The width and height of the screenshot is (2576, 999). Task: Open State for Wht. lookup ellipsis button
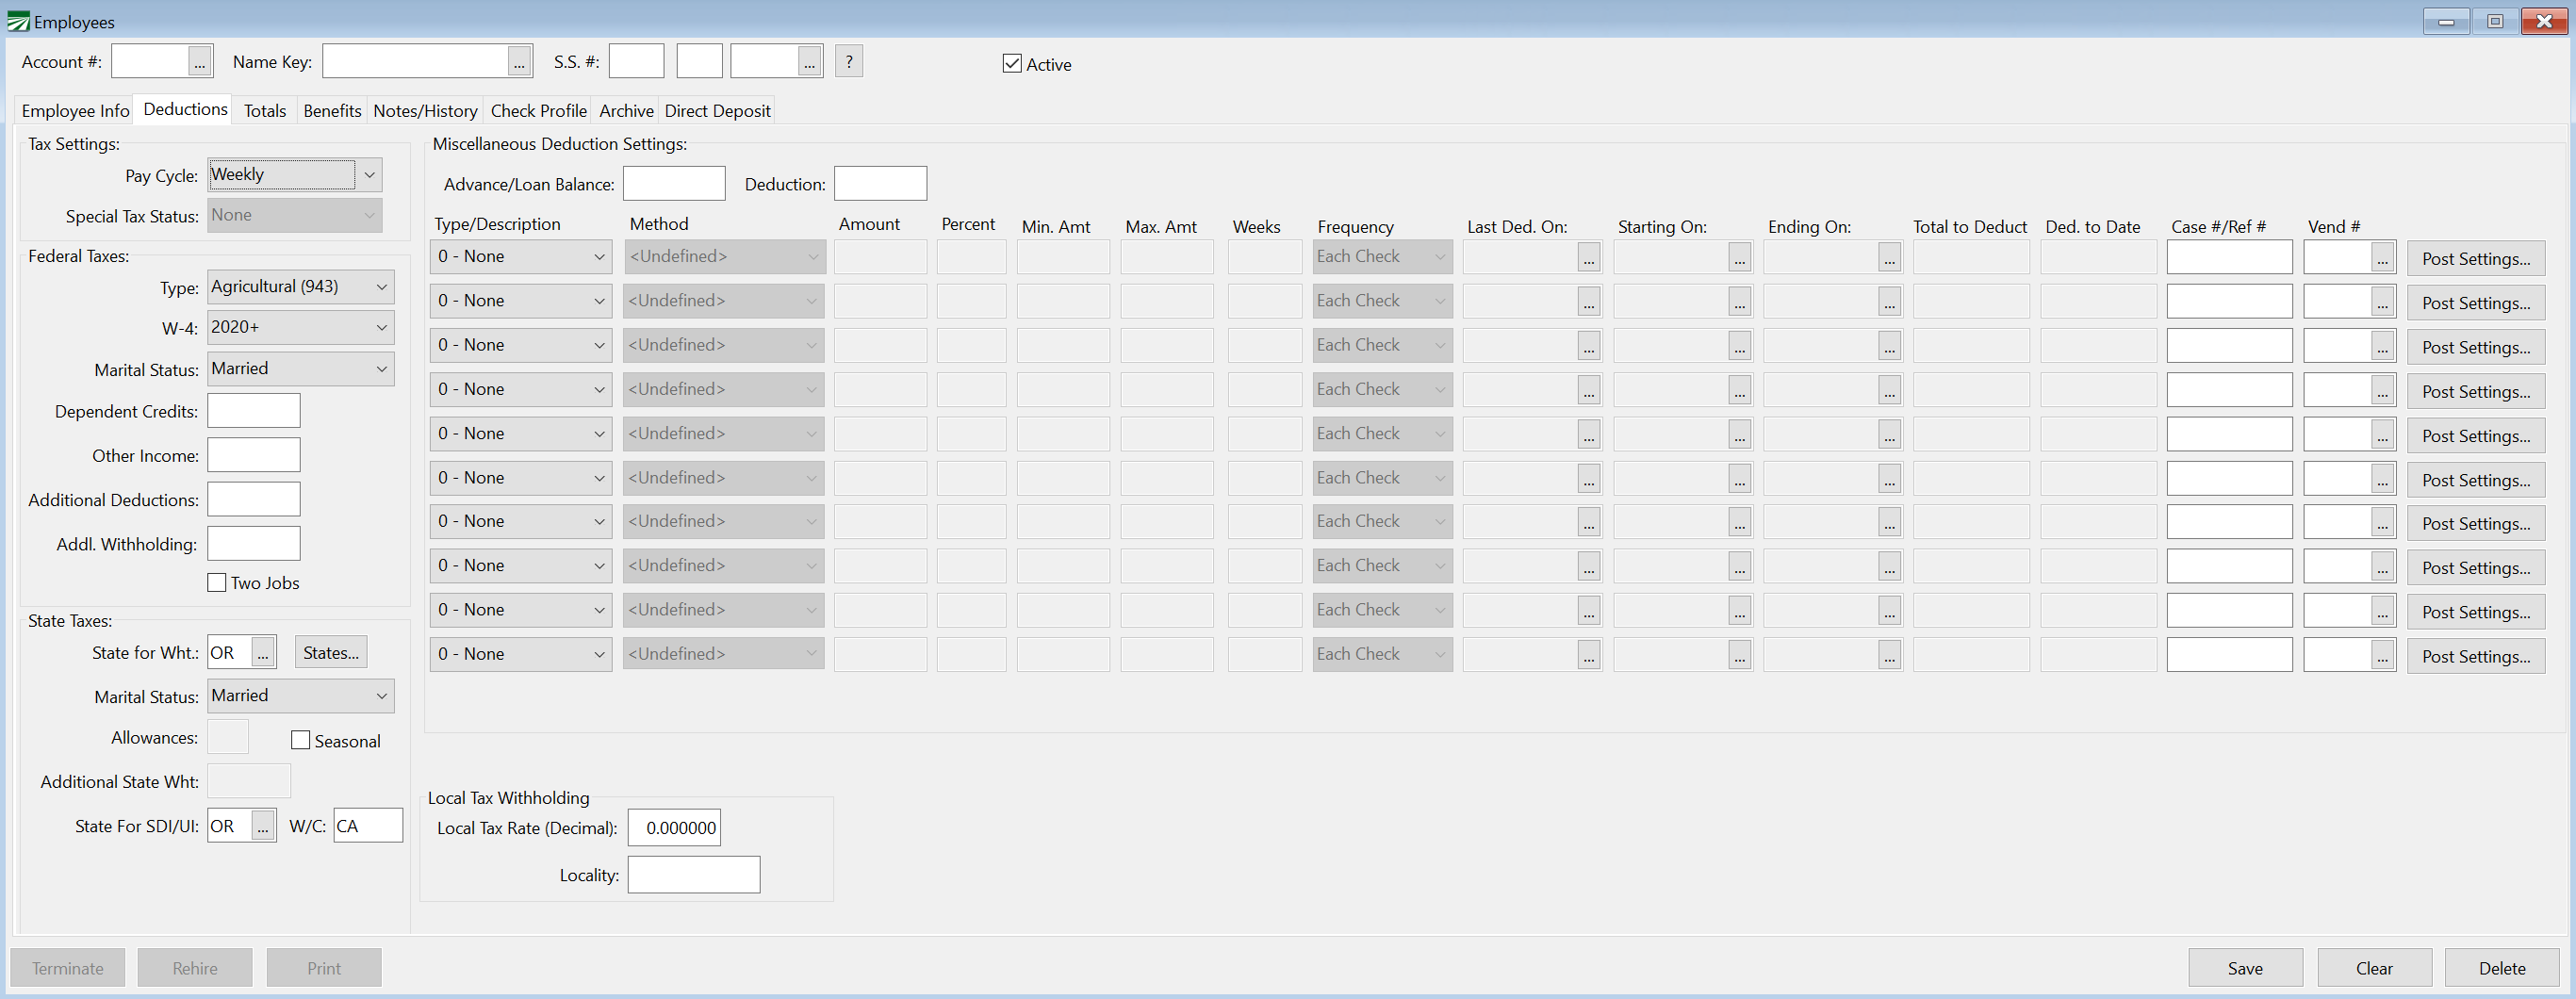pos(263,653)
